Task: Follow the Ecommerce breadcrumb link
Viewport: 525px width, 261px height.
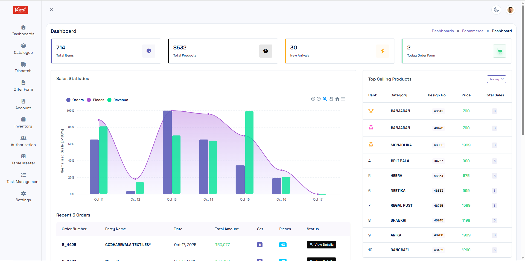Action: coord(472,31)
